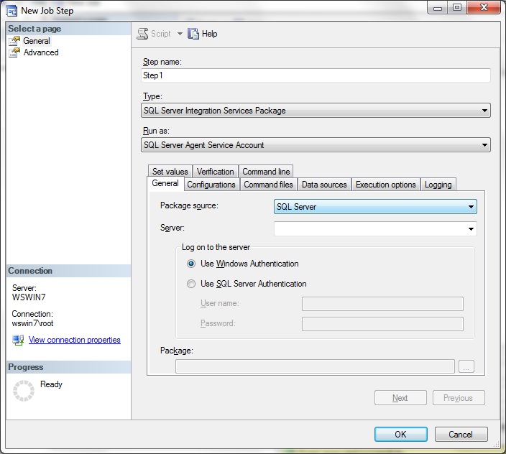The height and width of the screenshot is (454, 506).
Task: Click the WSWIN7 server name text
Action: click(29, 297)
